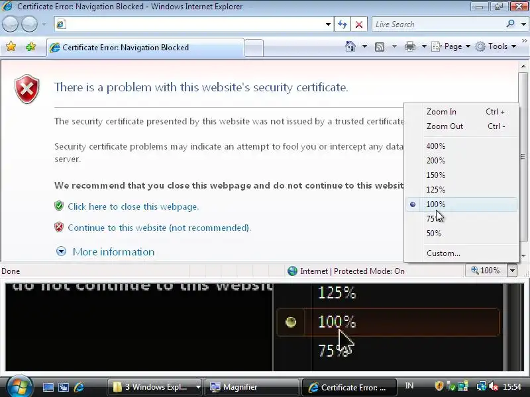Select the Certificate Error tab
The height and width of the screenshot is (397, 530).
point(145,48)
